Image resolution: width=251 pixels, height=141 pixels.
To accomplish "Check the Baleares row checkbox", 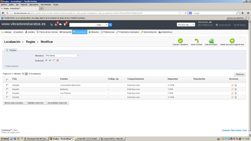I will [x=7, y=89].
